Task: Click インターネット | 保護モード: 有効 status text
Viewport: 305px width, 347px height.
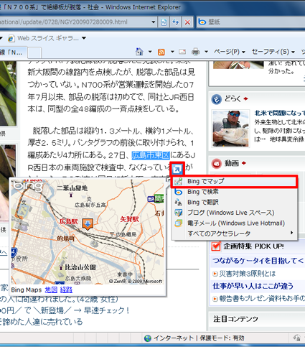Action: point(199,338)
